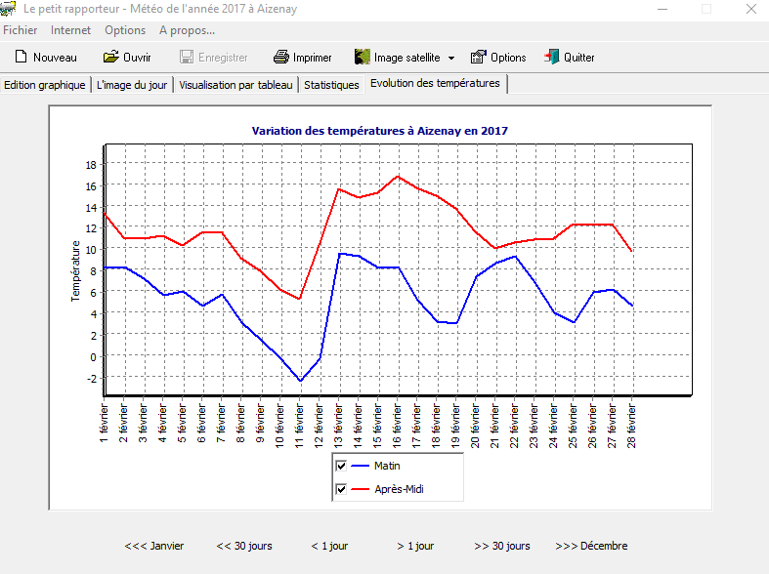
Task: Jump forward with >> 30 jours
Action: point(501,546)
